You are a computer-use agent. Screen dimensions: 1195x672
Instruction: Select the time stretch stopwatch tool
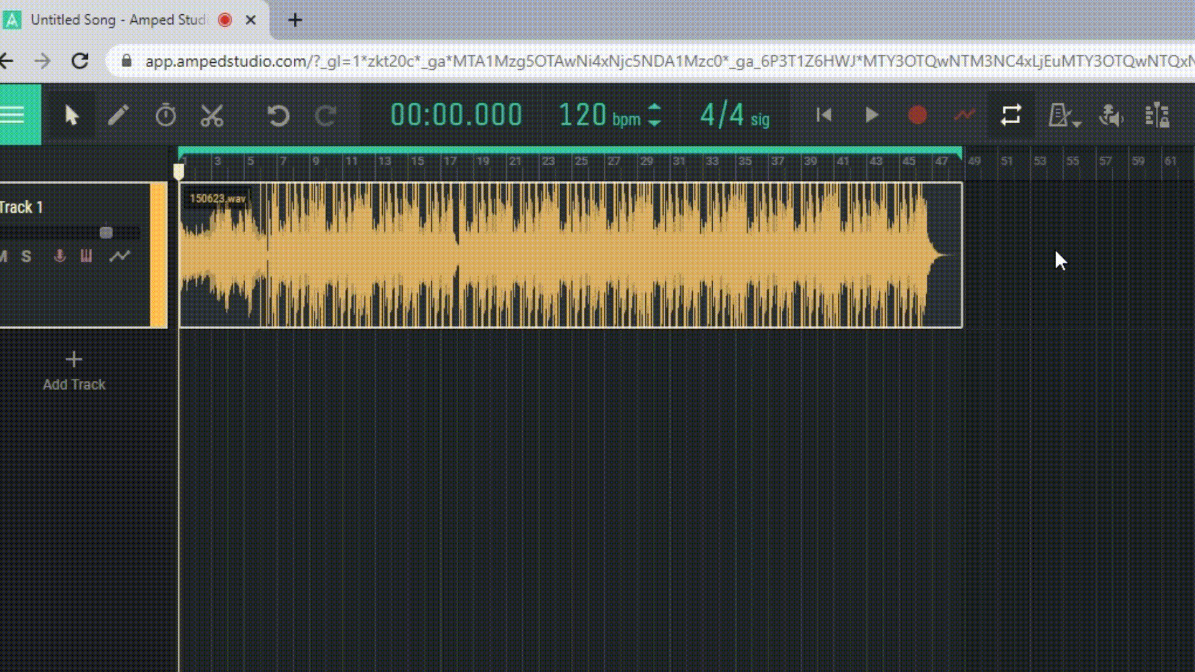tap(166, 116)
